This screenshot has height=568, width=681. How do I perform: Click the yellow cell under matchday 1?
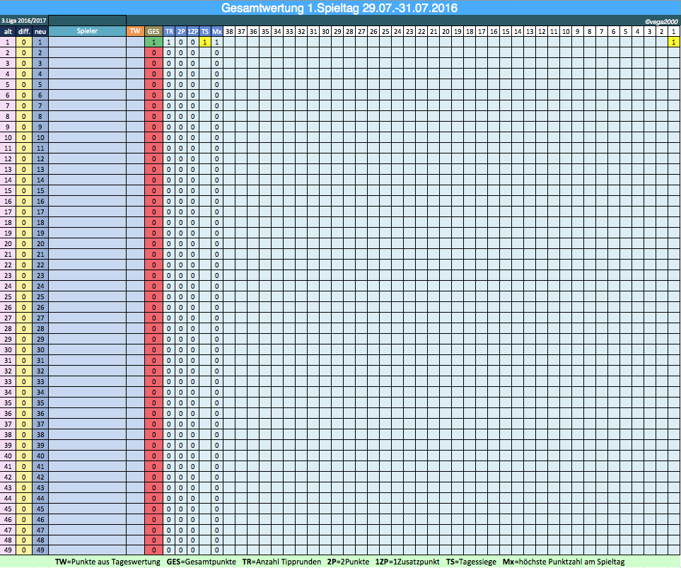click(674, 42)
